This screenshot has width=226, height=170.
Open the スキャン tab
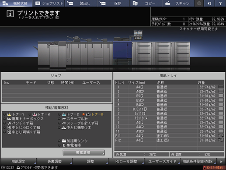tap(178, 3)
